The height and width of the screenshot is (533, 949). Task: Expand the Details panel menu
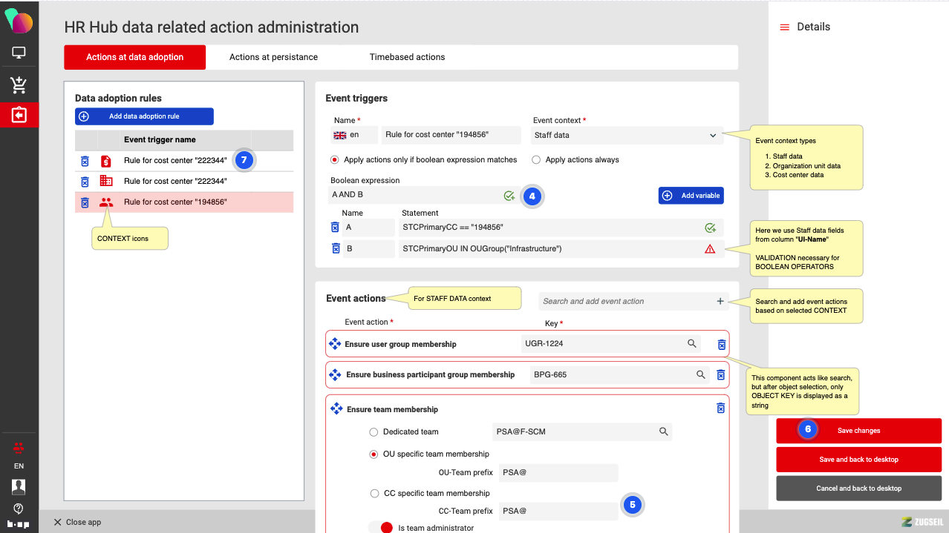coord(784,27)
